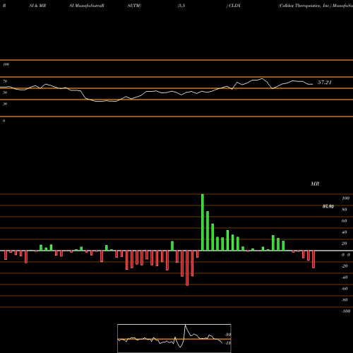Click the upper value label in the mini chart
This screenshot has width=353, height=353.
228,335
